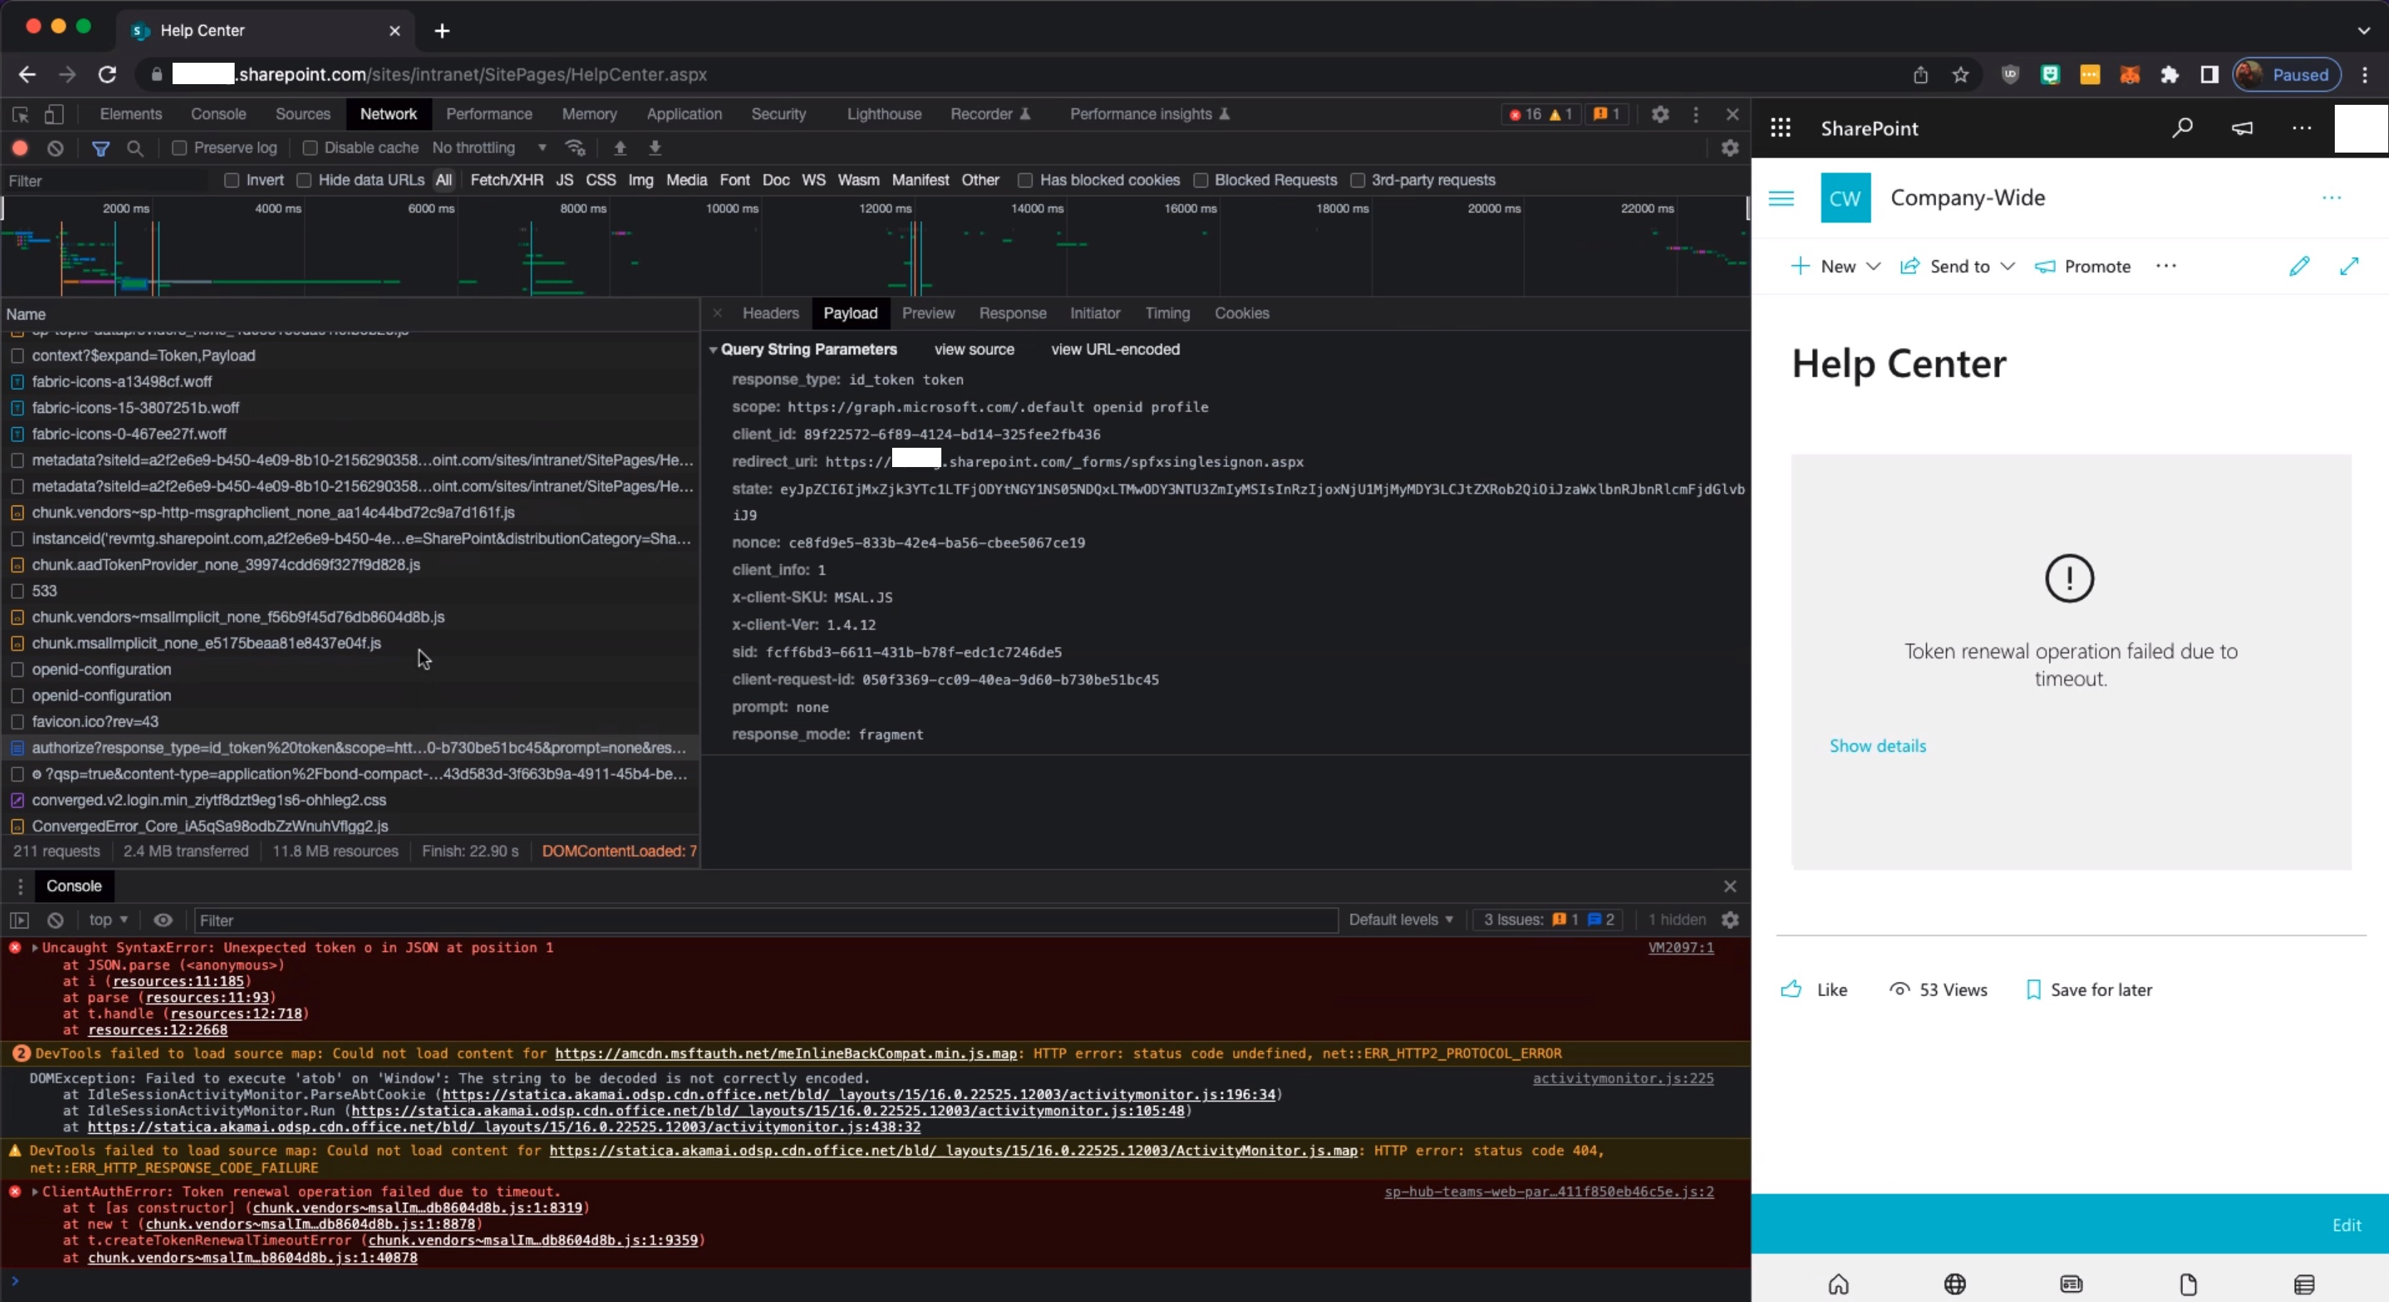Click the Show details link

point(1877,746)
